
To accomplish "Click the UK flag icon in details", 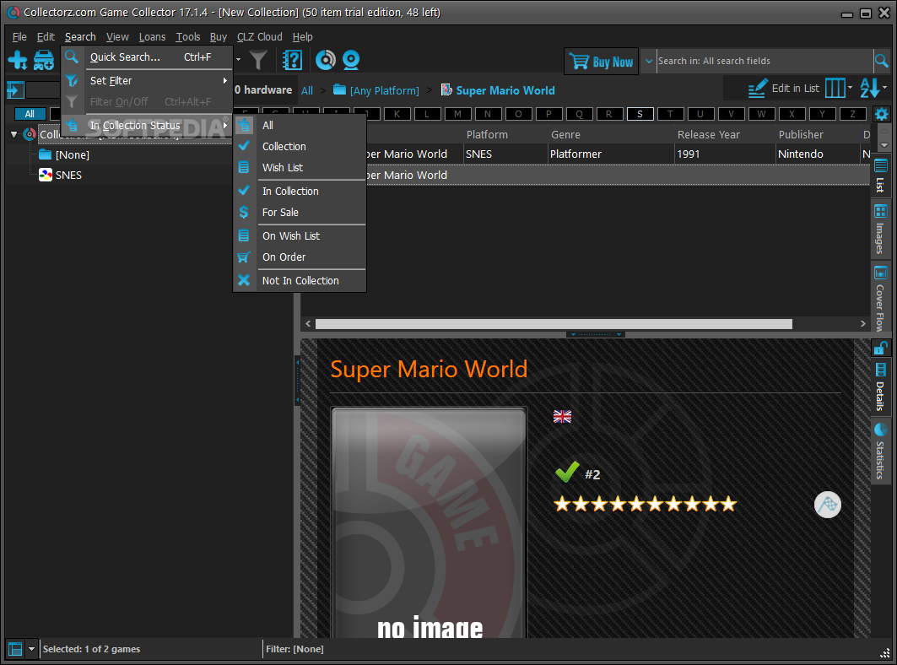I will coord(562,417).
